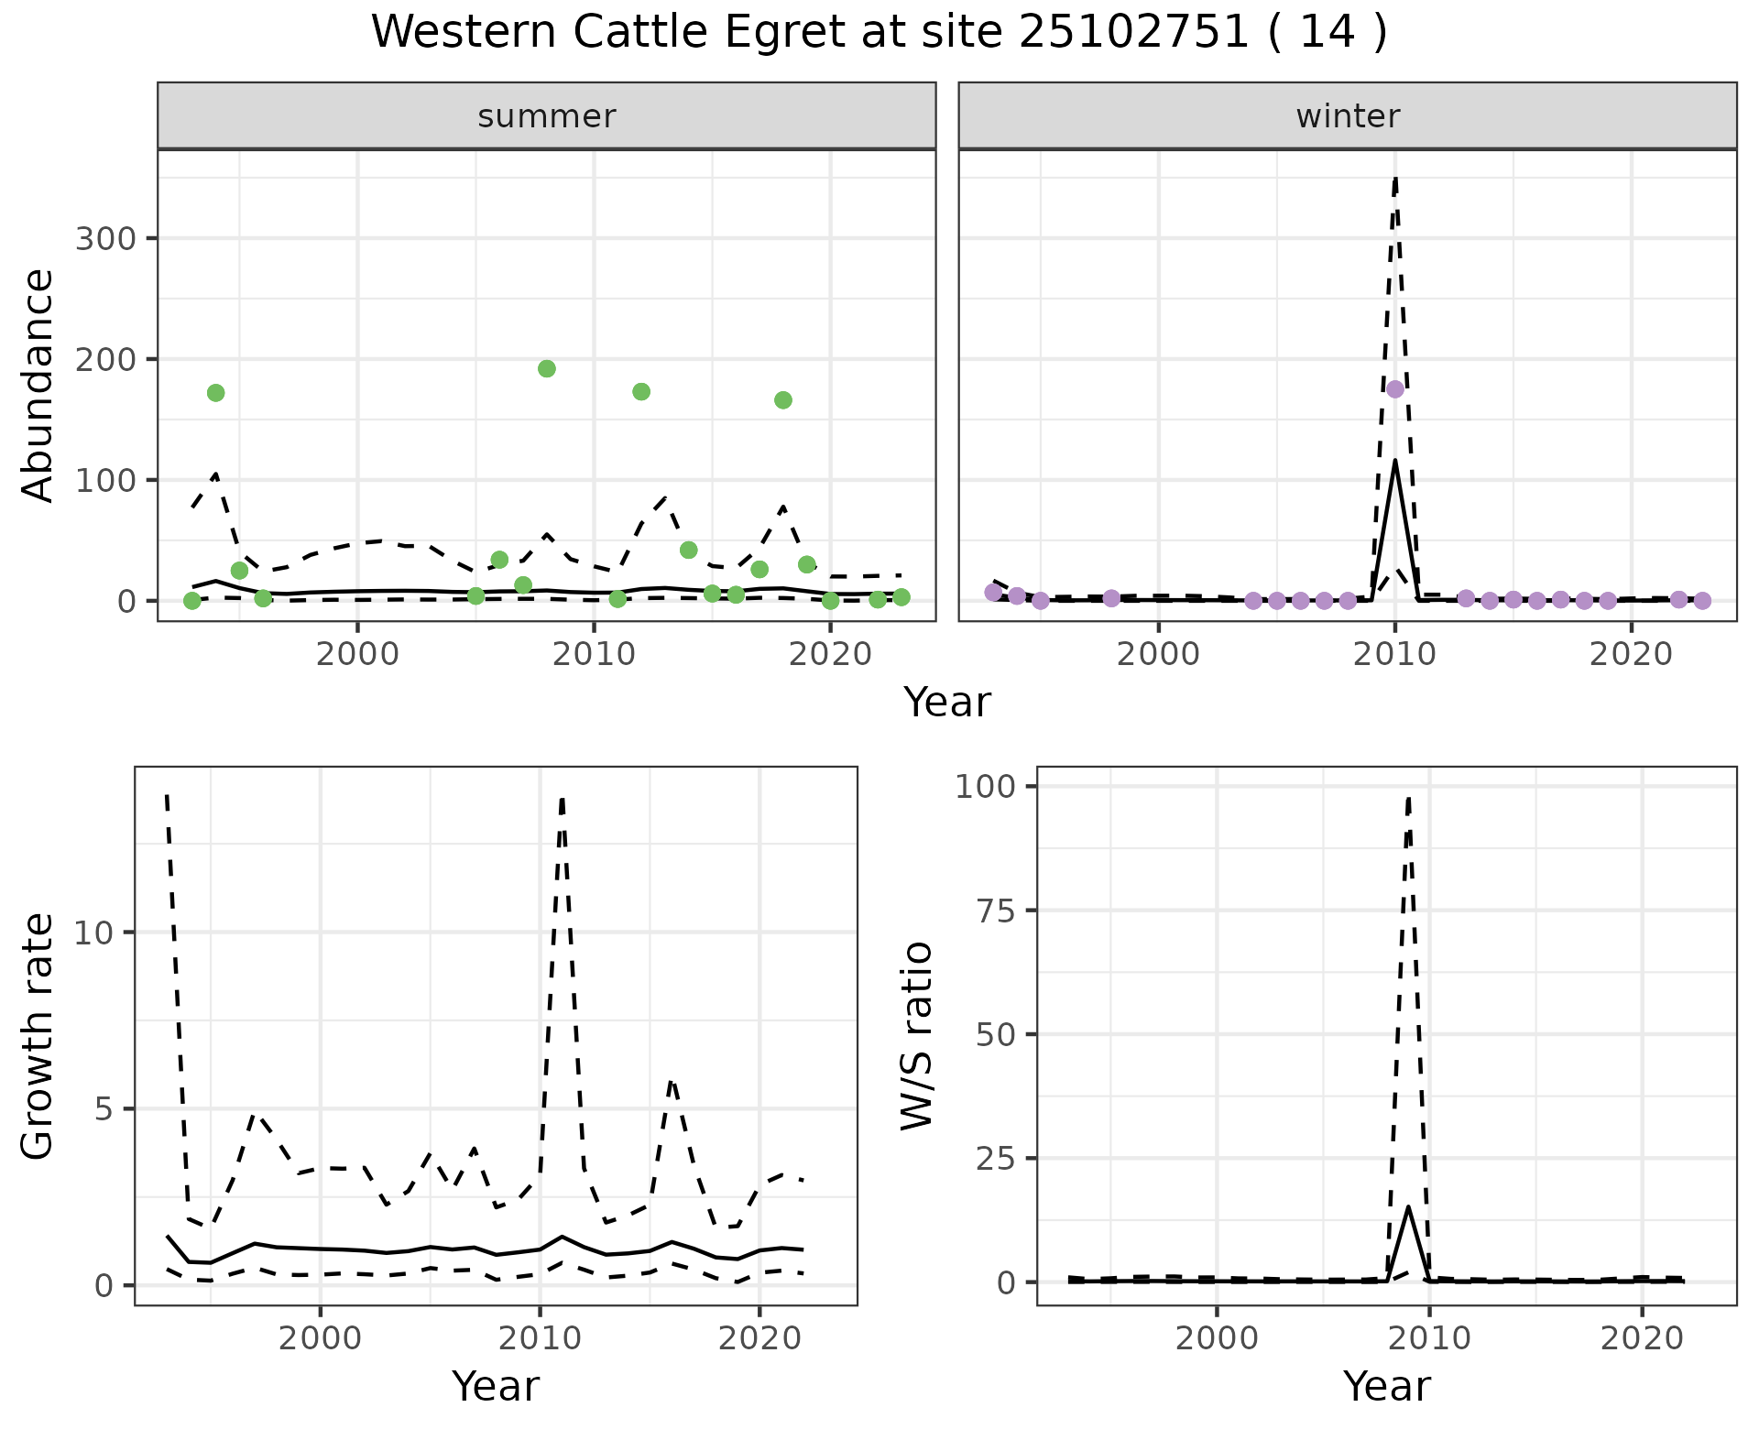Click the summer facet header strip
Image resolution: width=1759 pixels, height=1429 pixels.
(x=546, y=116)
